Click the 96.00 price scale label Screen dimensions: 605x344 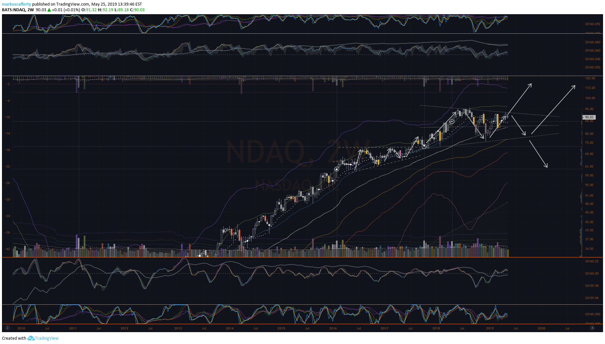[589, 109]
